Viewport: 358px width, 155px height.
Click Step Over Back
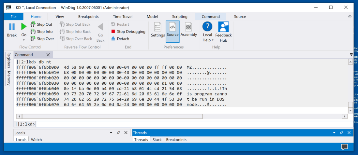pyautogui.click(x=76, y=39)
